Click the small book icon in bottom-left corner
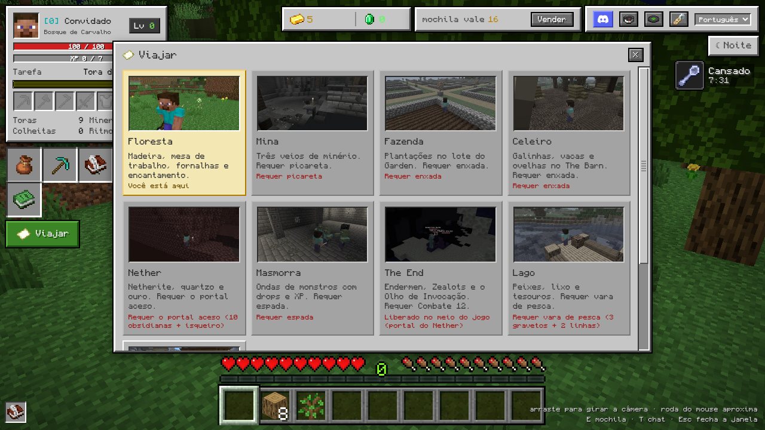The width and height of the screenshot is (765, 430). coord(16,412)
